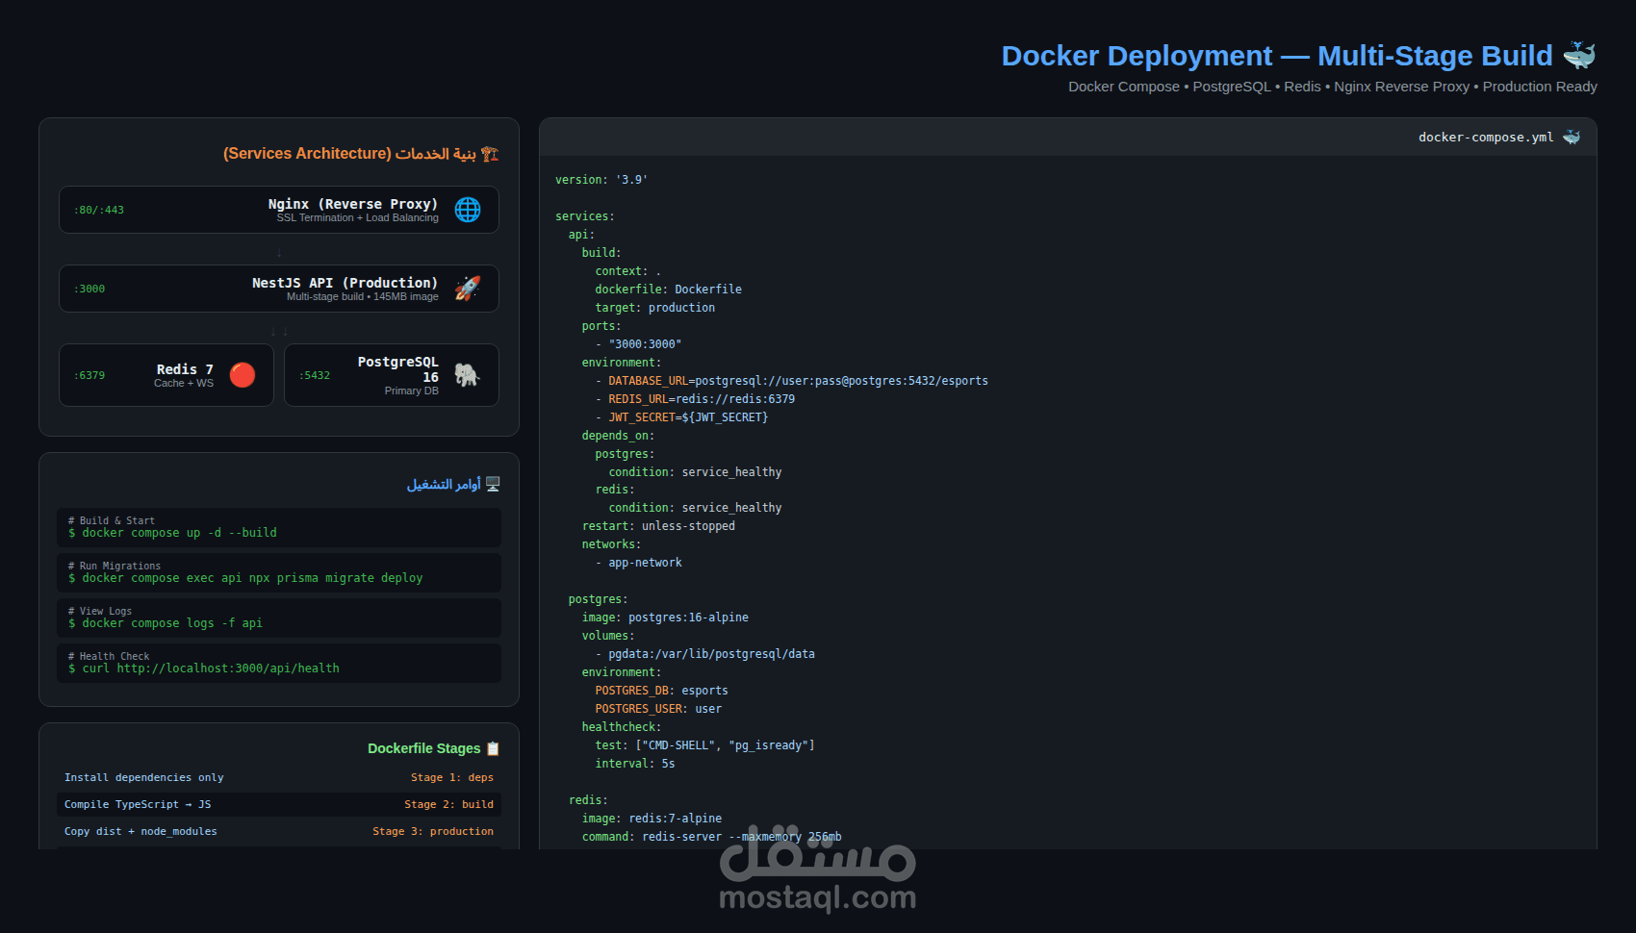Click the "POSTGRES_USER: user" line
This screenshot has height=933, width=1636.
tap(658, 709)
